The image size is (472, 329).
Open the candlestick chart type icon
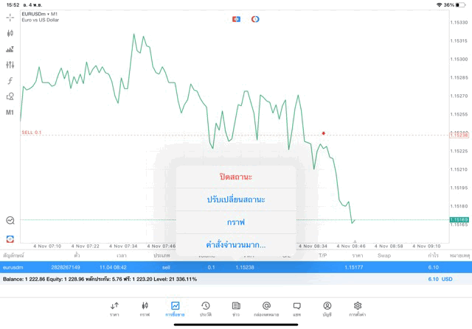(x=10, y=33)
